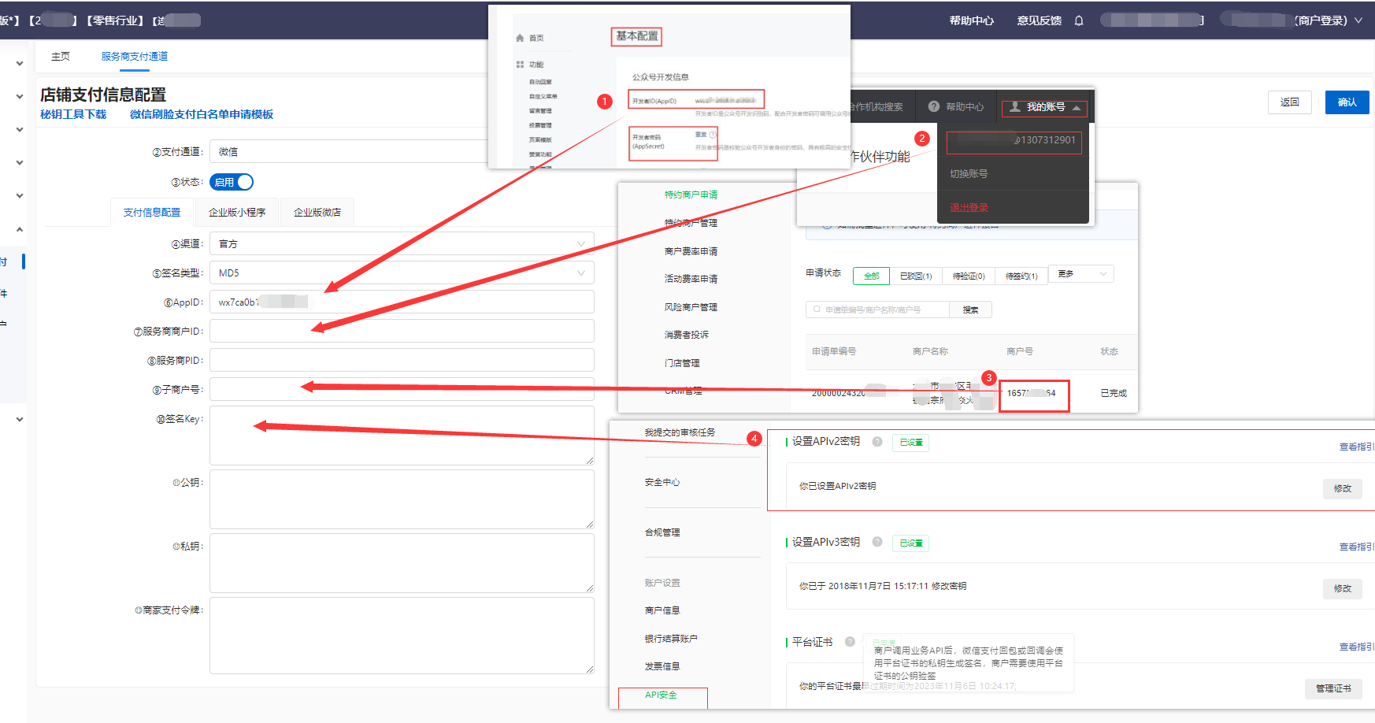Select 发票信息 in side menu
The image size is (1375, 723).
(662, 666)
